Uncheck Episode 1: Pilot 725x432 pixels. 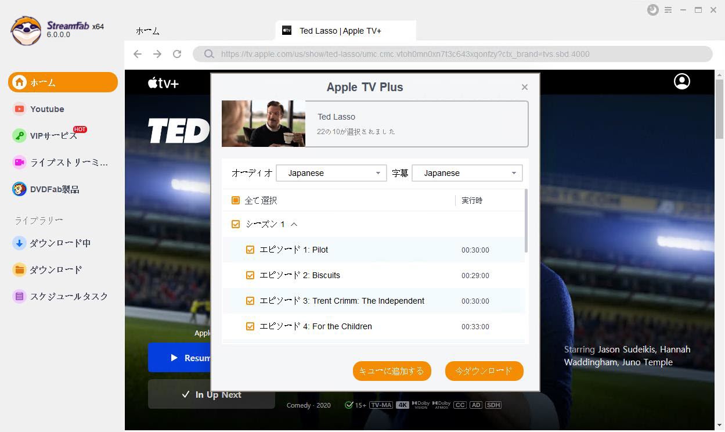(x=250, y=250)
